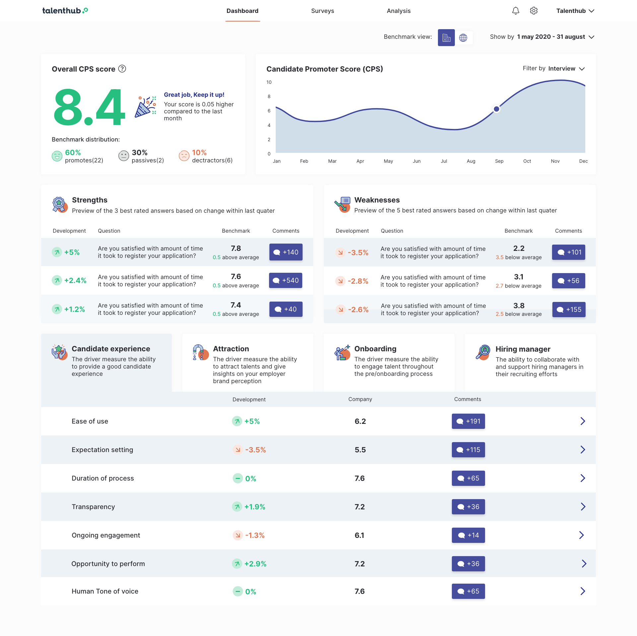This screenshot has width=637, height=636.
Task: Open the Transparency row details arrow
Action: tap(583, 507)
